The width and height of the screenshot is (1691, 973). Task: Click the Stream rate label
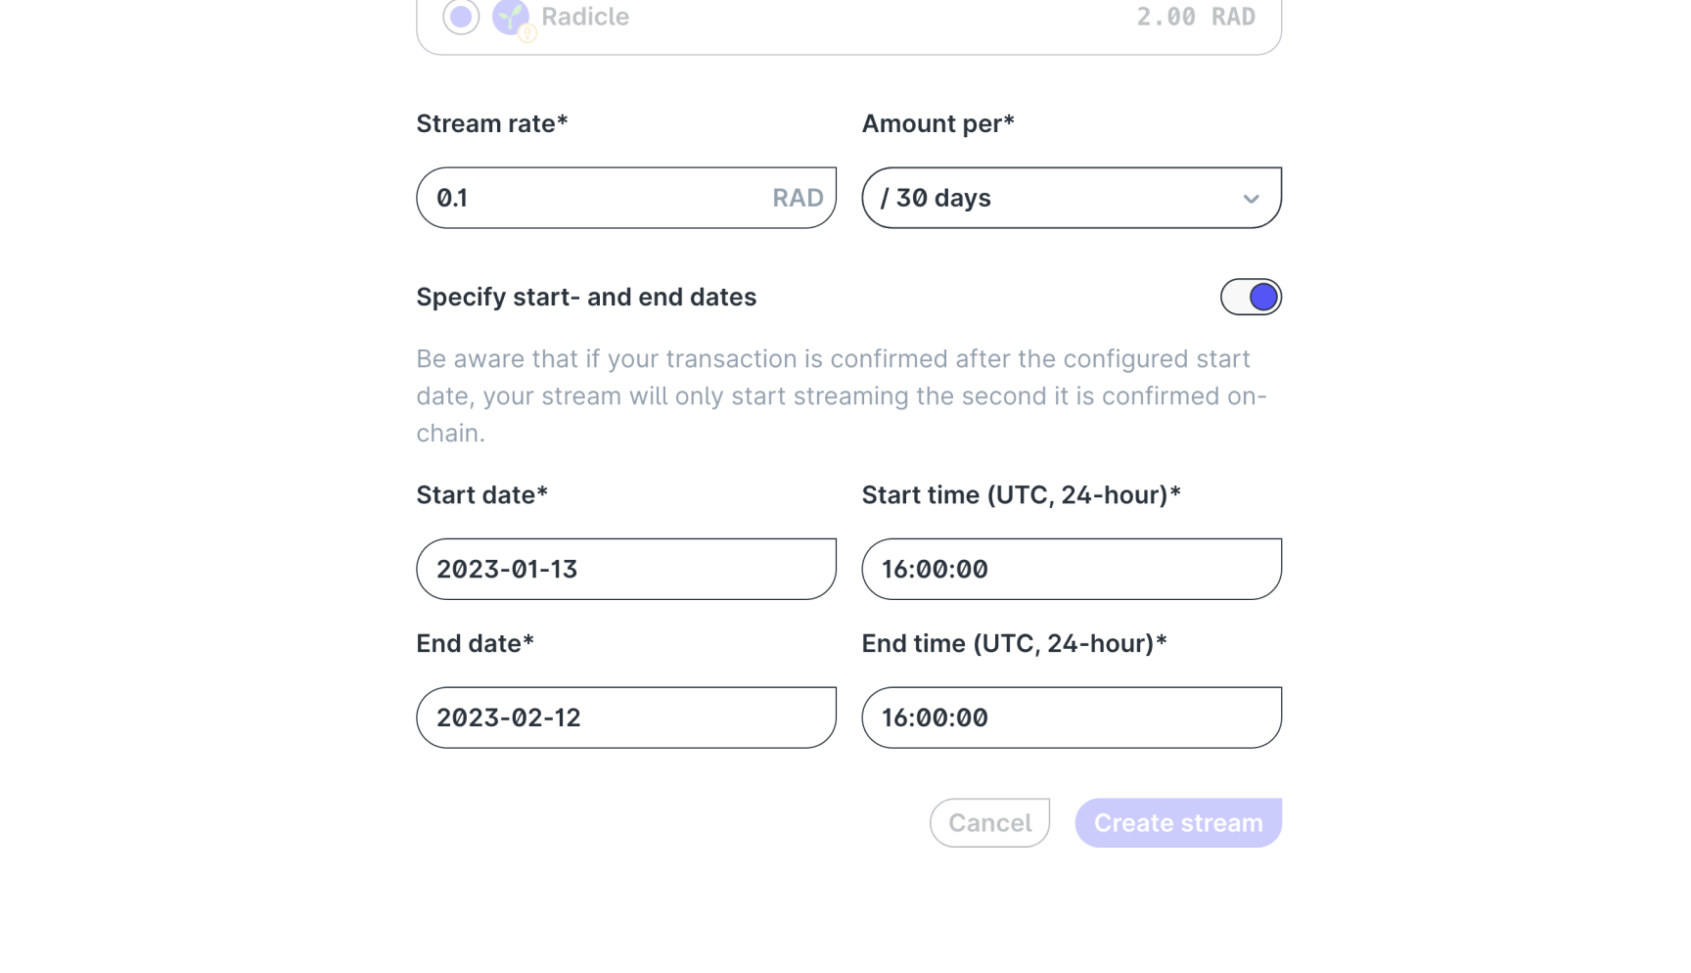tap(492, 123)
